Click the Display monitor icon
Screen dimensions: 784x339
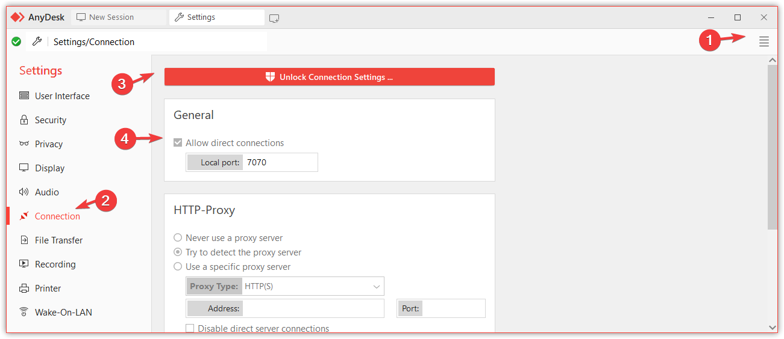tap(24, 168)
